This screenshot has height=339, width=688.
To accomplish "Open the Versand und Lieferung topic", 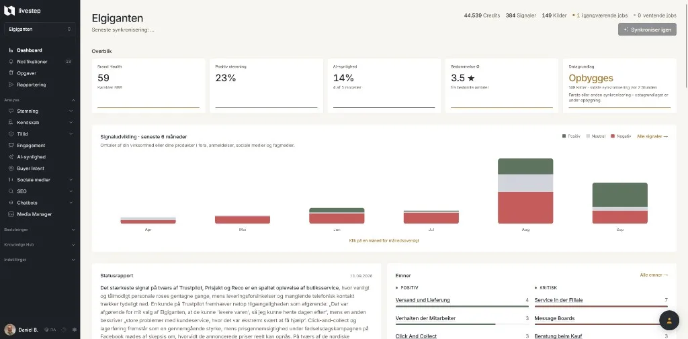I will click(x=423, y=301).
